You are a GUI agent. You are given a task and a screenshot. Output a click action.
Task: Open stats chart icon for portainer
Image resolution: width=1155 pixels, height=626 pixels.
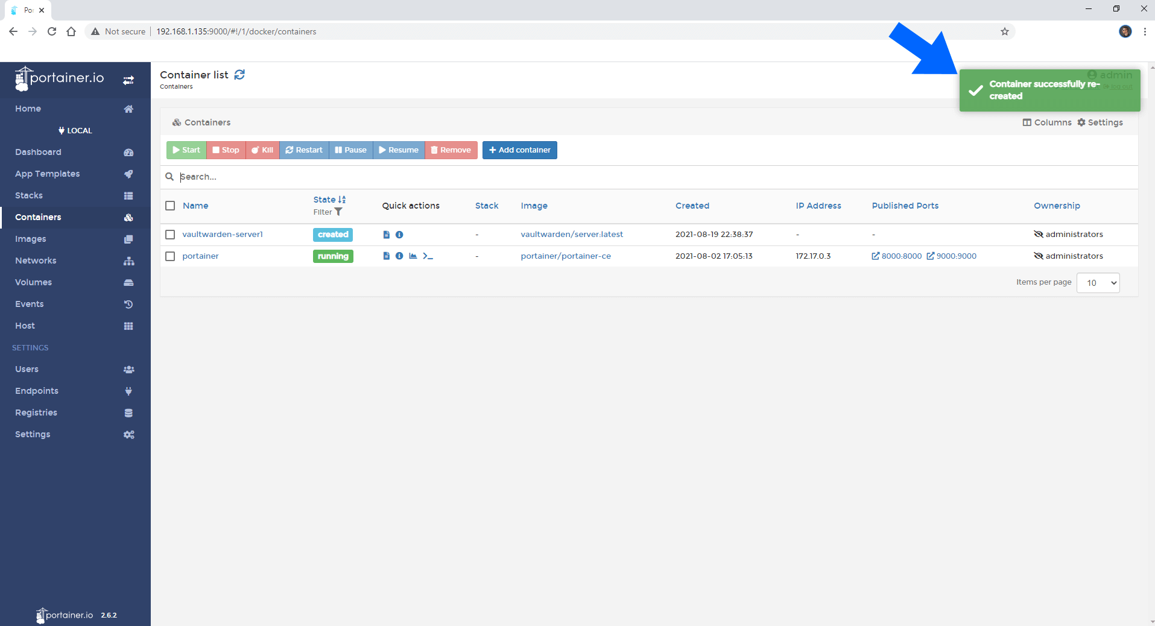click(413, 256)
